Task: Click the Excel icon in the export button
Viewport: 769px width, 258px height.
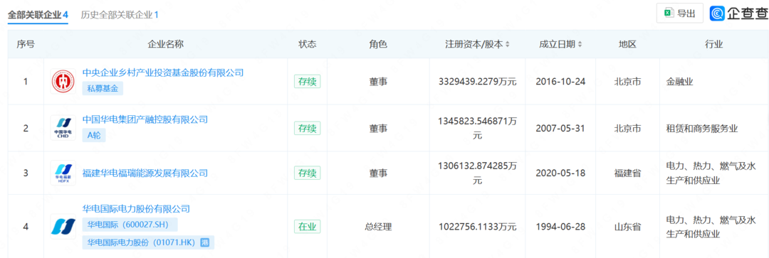Action: point(669,14)
